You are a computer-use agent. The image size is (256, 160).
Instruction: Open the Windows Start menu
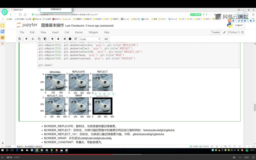2,150
